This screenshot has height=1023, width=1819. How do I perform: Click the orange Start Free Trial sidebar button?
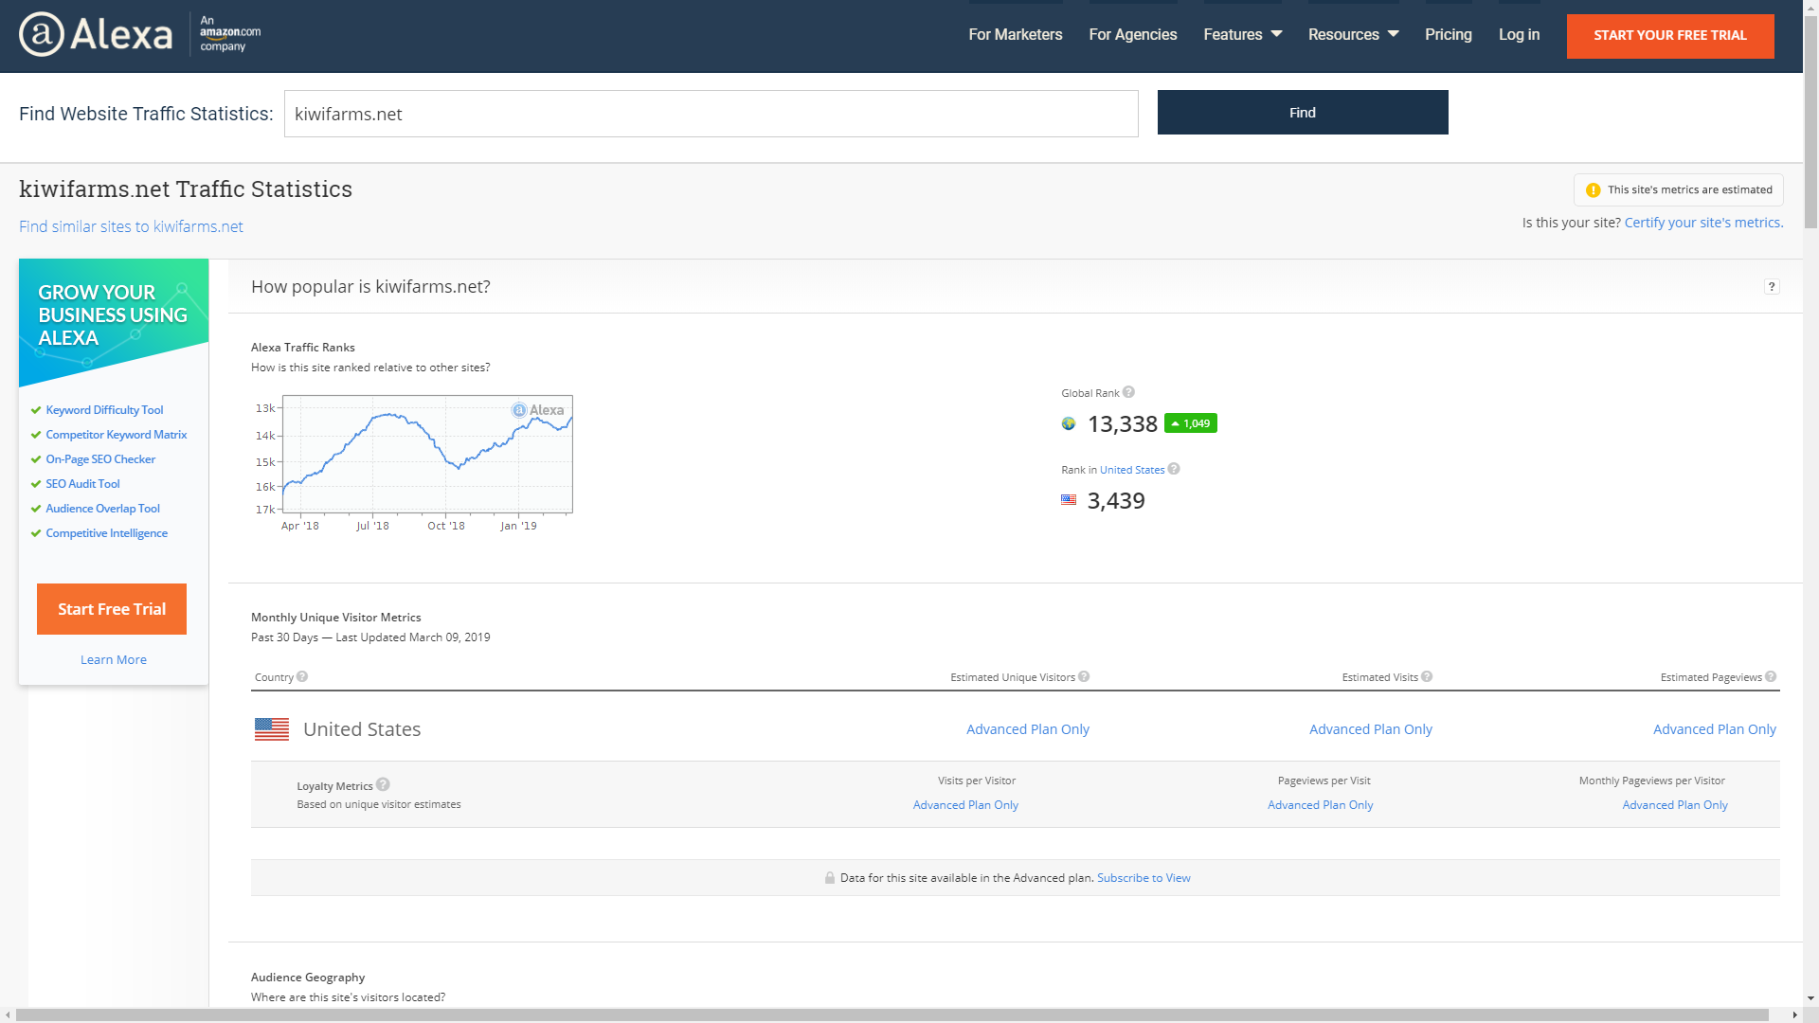112,609
